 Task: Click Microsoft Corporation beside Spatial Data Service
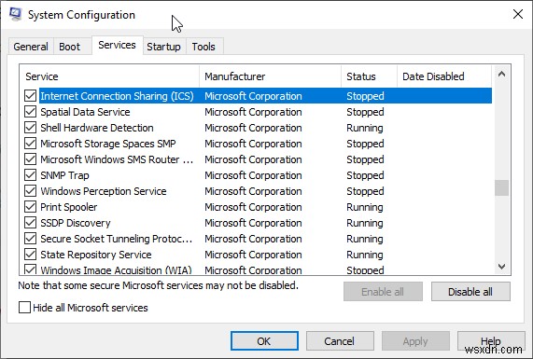[253, 112]
